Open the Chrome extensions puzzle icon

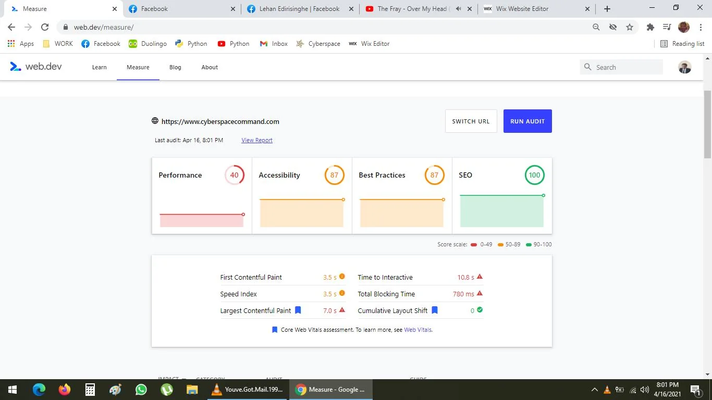click(x=650, y=27)
